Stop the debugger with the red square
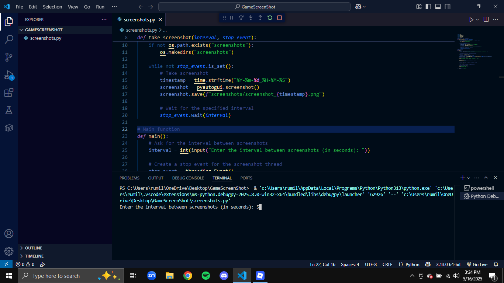The width and height of the screenshot is (504, 283). point(279,18)
